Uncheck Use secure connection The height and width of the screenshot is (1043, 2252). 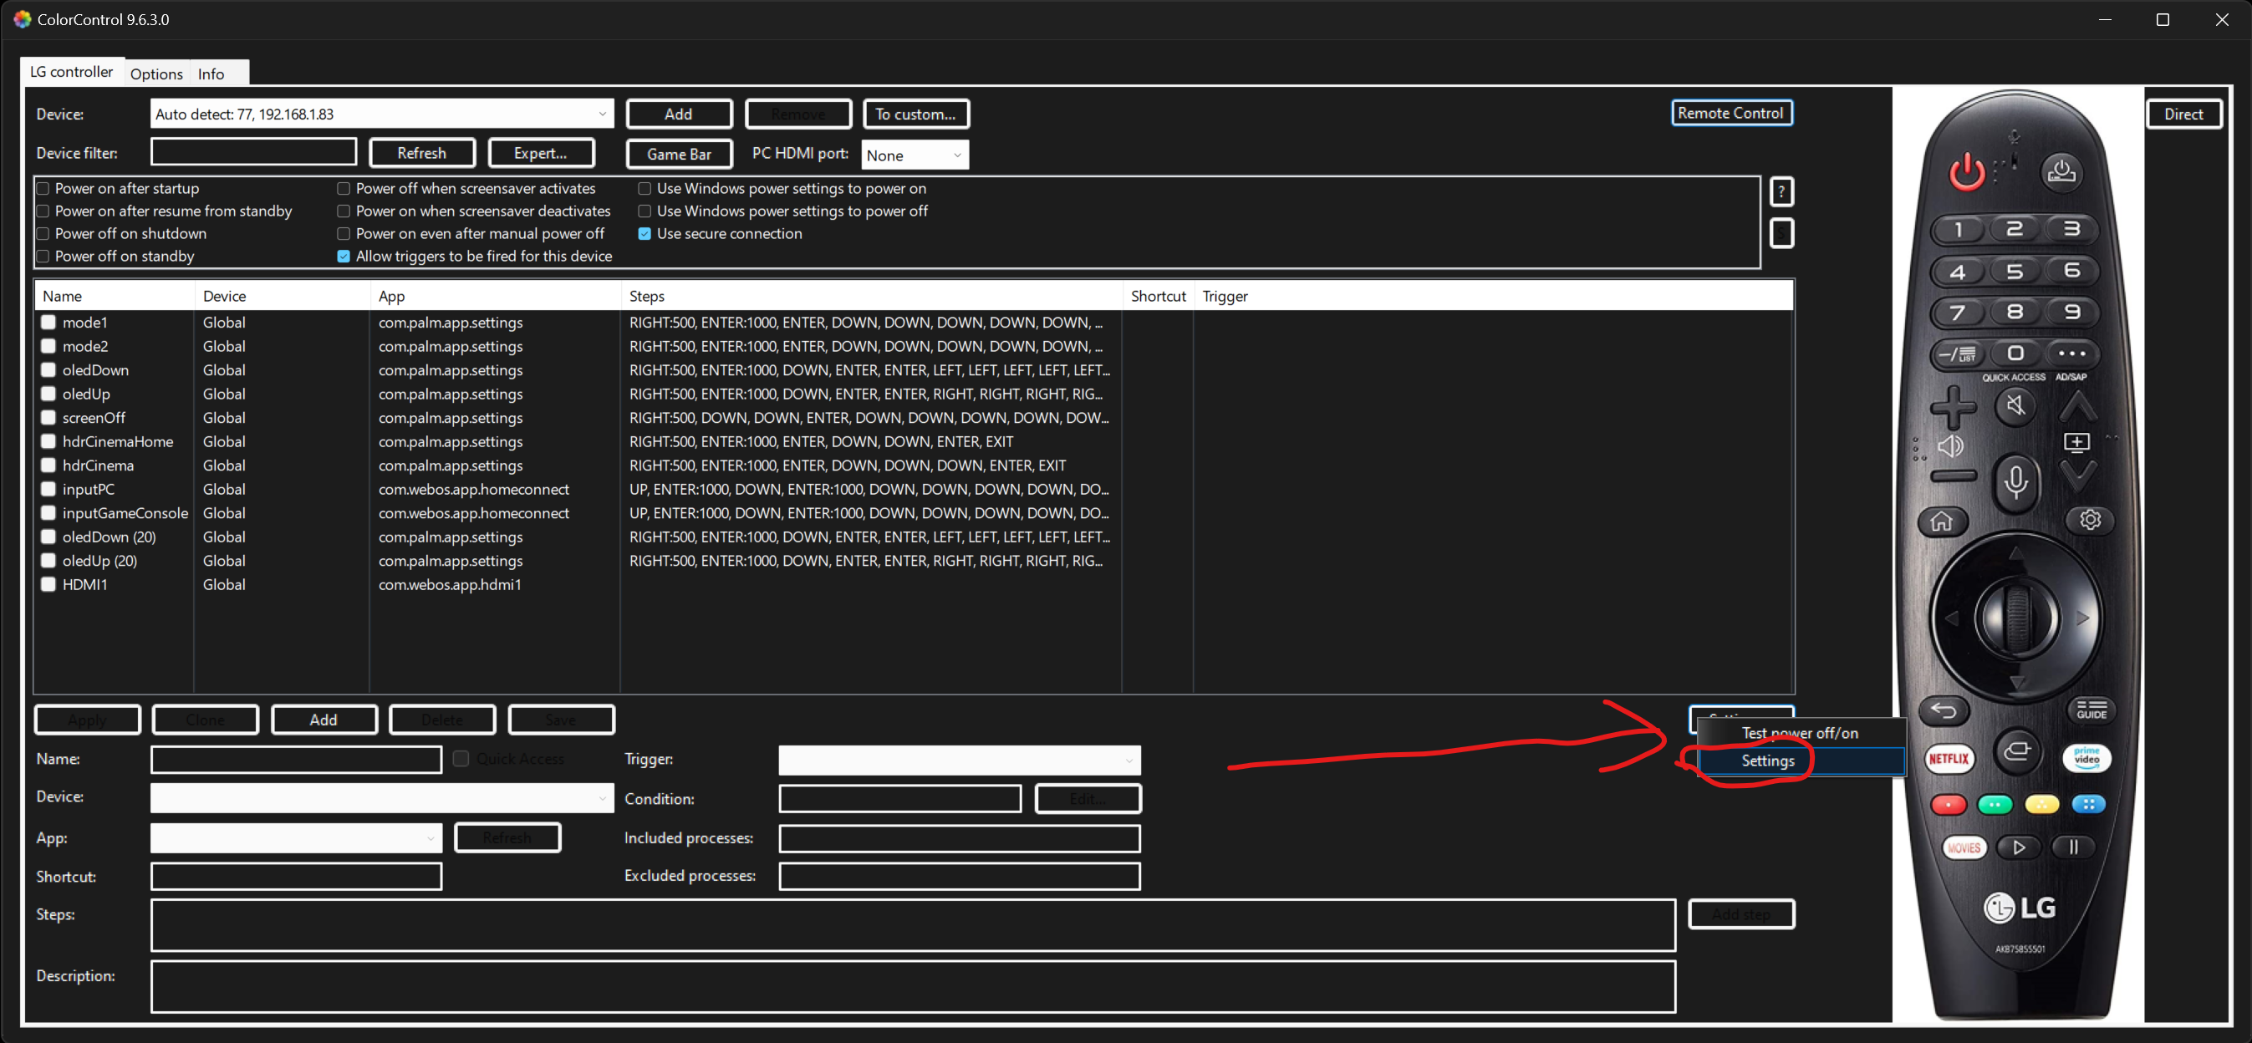[645, 234]
